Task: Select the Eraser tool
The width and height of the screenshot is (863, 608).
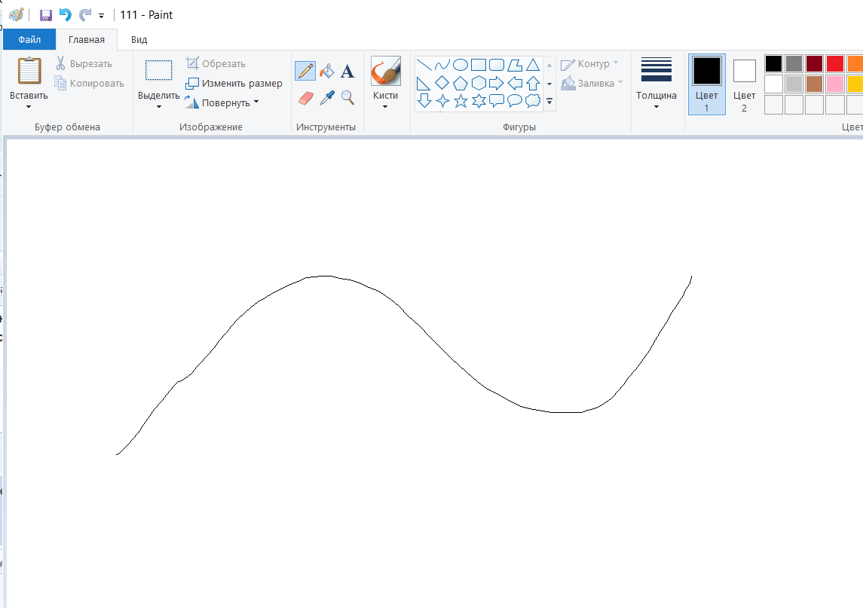Action: [x=305, y=97]
